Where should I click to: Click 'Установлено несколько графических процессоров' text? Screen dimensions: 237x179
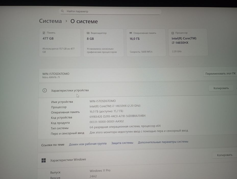tap(102, 50)
